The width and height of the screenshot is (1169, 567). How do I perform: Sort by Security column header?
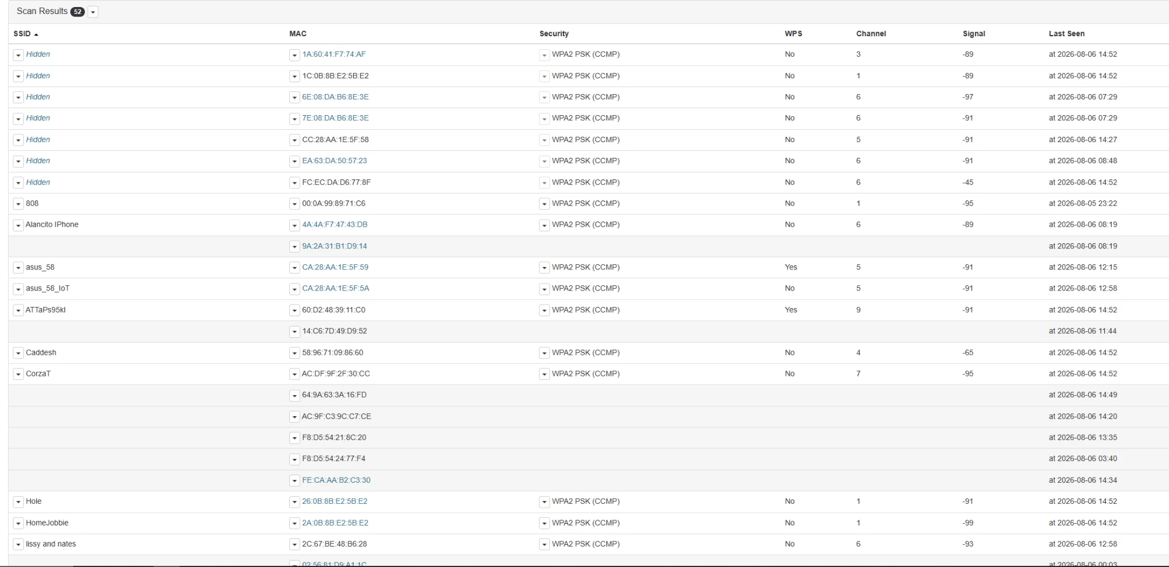pos(554,34)
